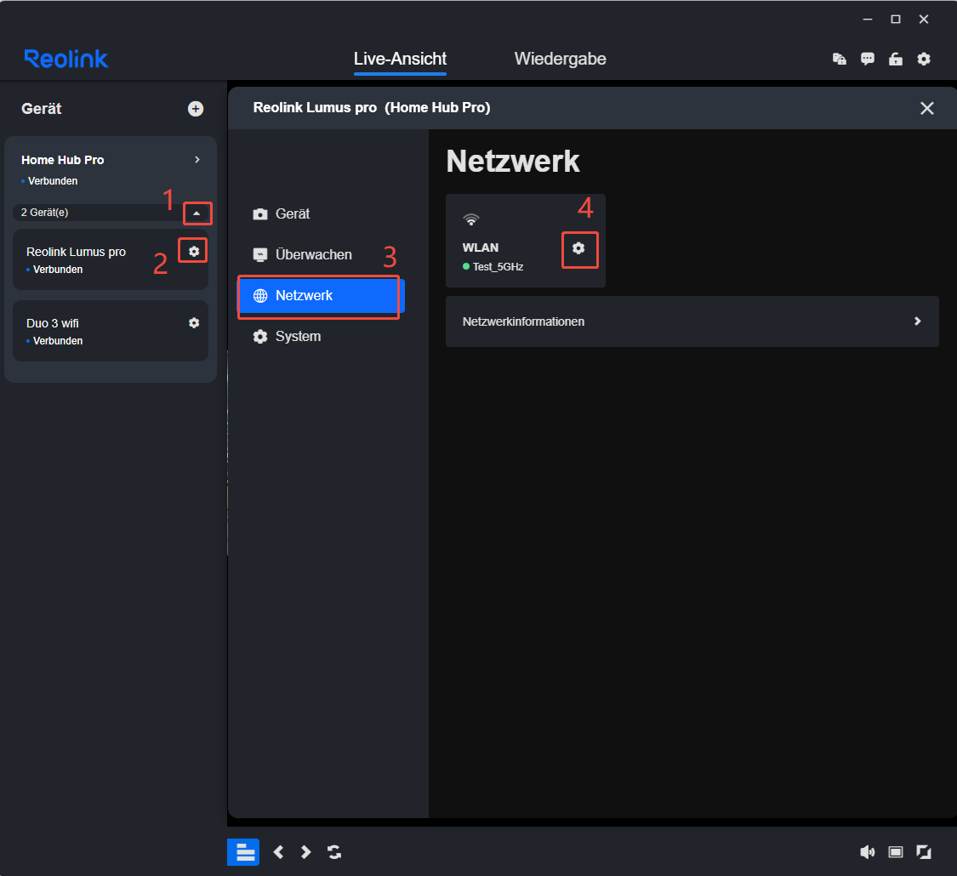The image size is (957, 876).
Task: Add a new device with plus icon
Action: [x=196, y=109]
